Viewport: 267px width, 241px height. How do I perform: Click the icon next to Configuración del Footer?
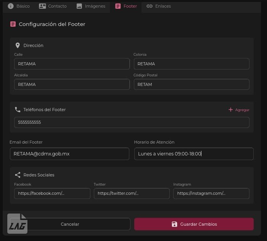point(13,24)
